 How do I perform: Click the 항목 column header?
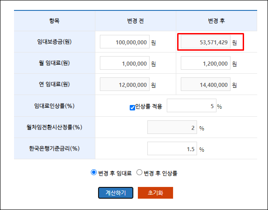[54, 21]
